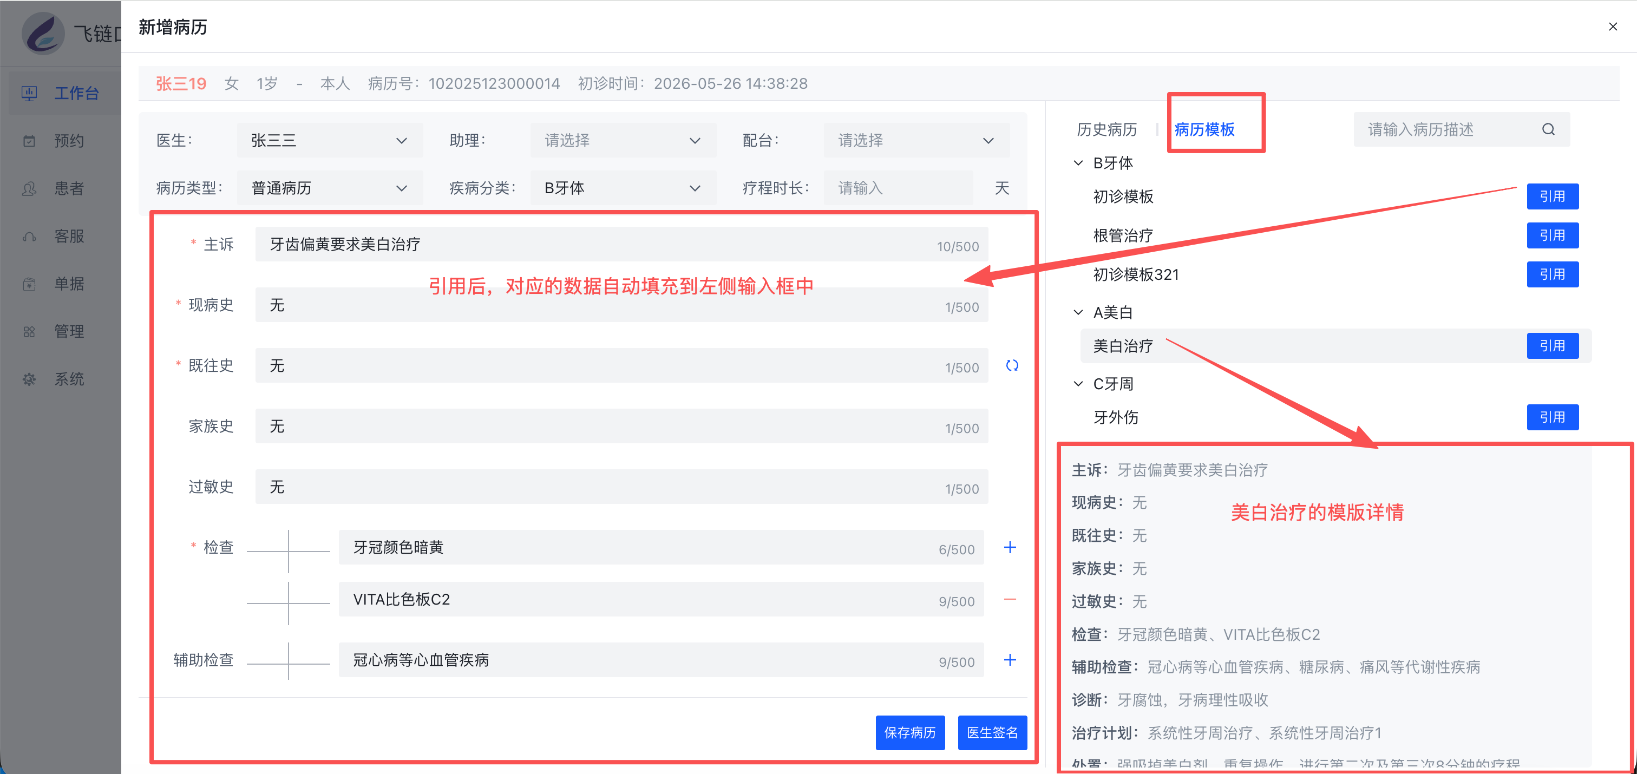Collapse the A美白 template group
Screen dimensions: 1637x774
coord(1078,313)
